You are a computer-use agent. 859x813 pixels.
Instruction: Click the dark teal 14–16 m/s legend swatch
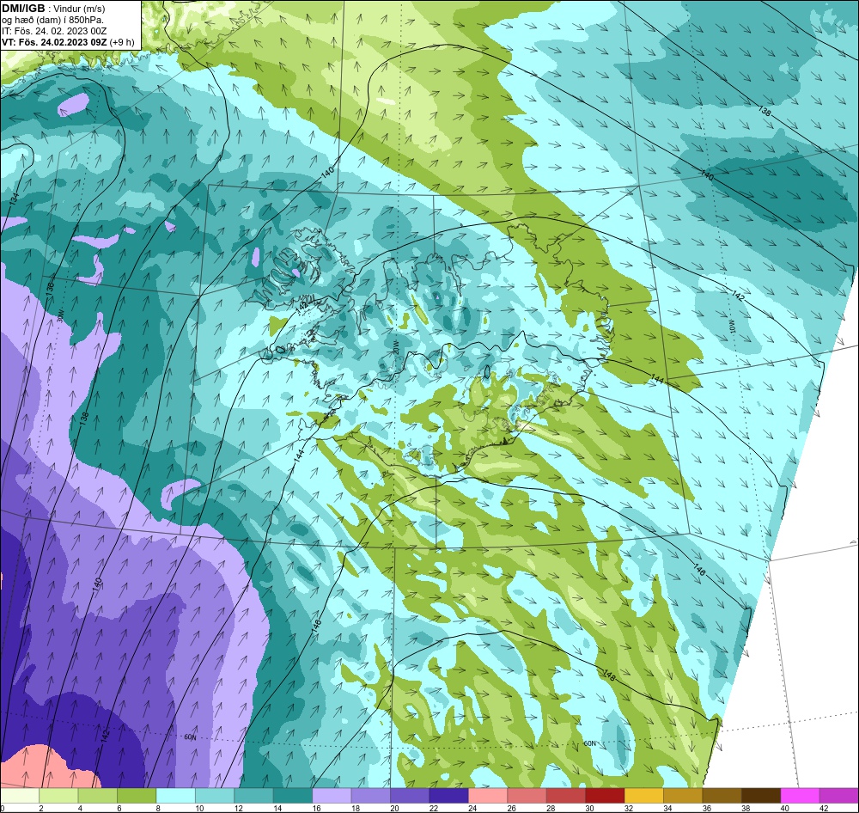pos(293,796)
